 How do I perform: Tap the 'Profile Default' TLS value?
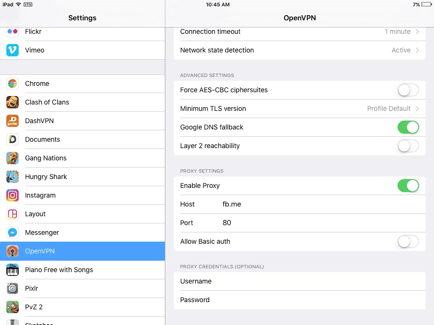point(389,109)
